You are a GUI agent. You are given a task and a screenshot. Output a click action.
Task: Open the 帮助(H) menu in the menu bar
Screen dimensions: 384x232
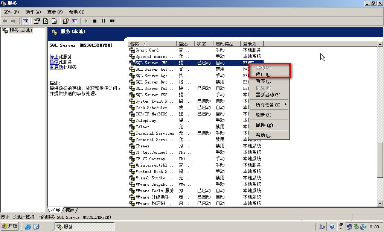(x=77, y=12)
